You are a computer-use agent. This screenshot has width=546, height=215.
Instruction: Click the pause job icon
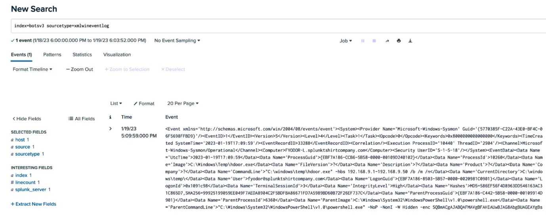tap(363, 41)
